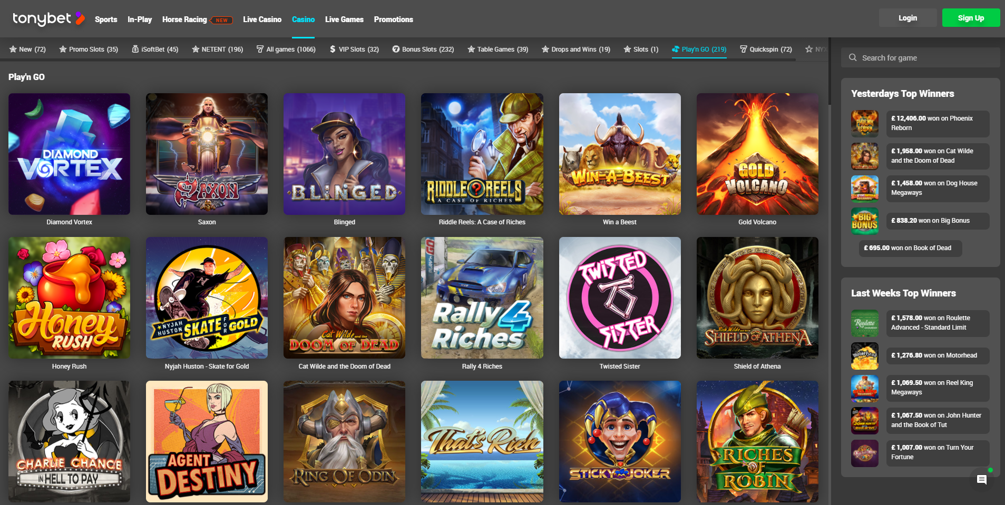Click the star icon beside Table Games
The height and width of the screenshot is (505, 1005).
point(471,49)
